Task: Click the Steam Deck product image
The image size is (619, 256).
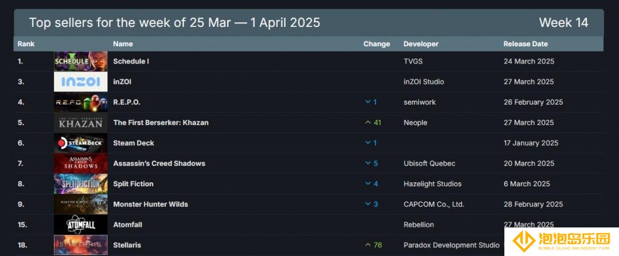Action: click(x=81, y=143)
